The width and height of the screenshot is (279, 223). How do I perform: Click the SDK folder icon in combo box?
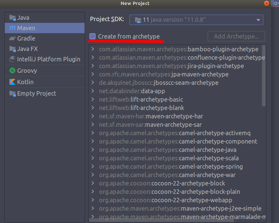tap(138, 20)
